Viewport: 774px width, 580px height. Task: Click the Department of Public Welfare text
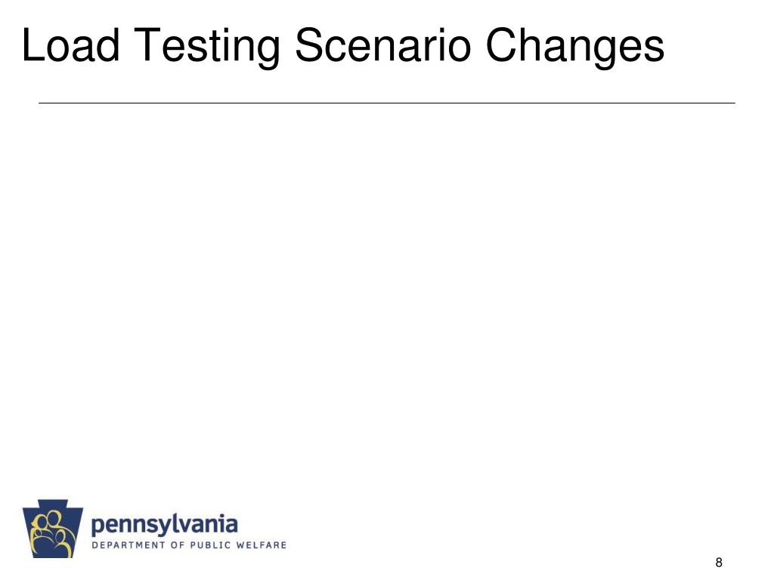[189, 545]
